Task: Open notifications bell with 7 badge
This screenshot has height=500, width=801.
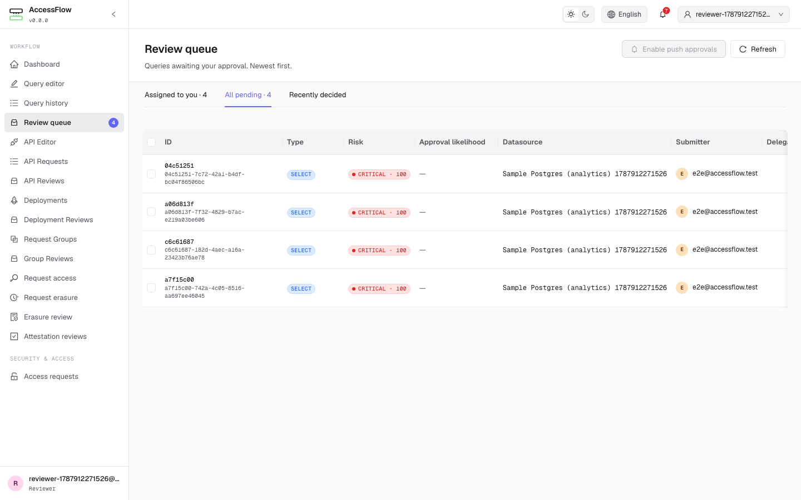Action: click(x=662, y=14)
